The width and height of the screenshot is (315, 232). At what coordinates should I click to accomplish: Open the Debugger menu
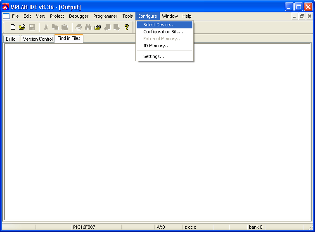tap(78, 16)
